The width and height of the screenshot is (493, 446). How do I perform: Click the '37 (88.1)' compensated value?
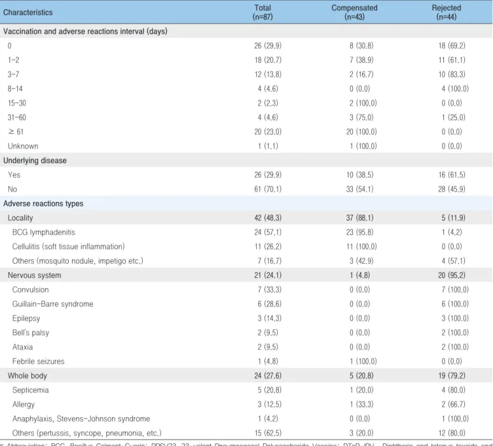360,218
